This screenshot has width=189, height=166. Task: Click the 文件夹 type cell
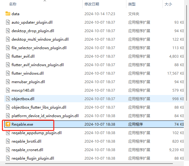[134, 14]
